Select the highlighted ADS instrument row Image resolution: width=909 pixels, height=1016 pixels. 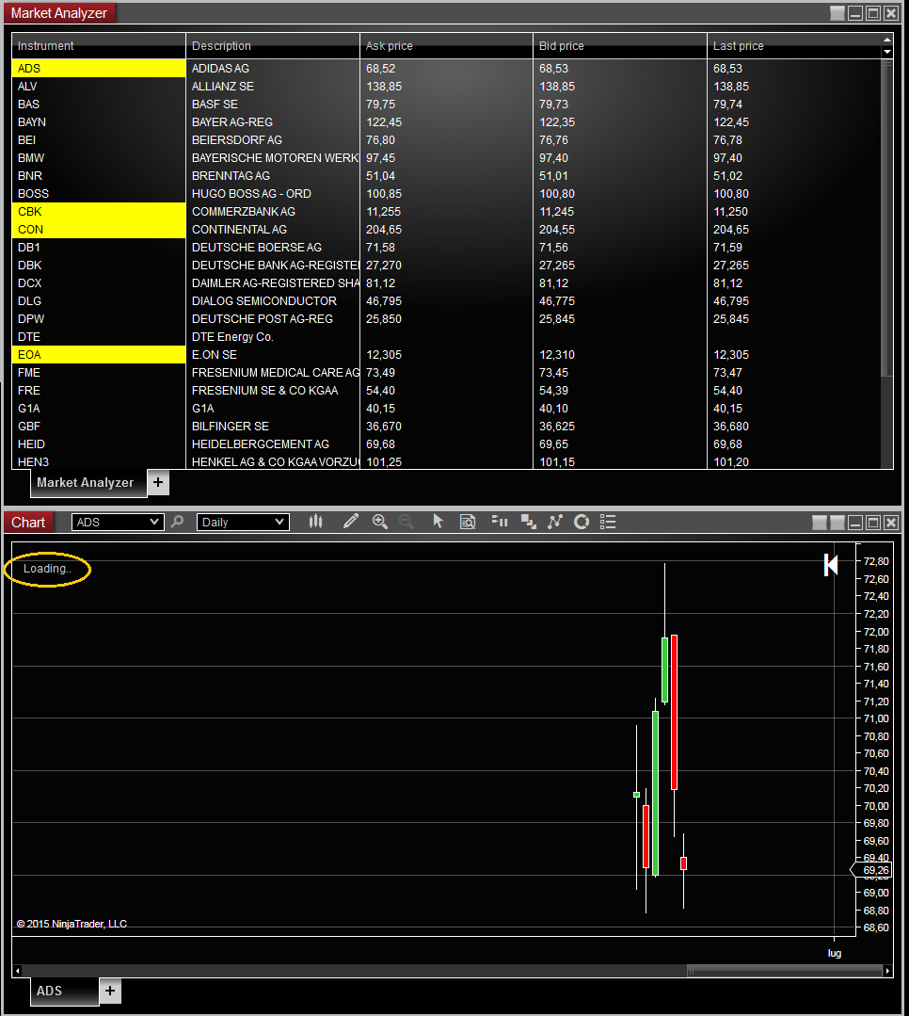[99, 68]
